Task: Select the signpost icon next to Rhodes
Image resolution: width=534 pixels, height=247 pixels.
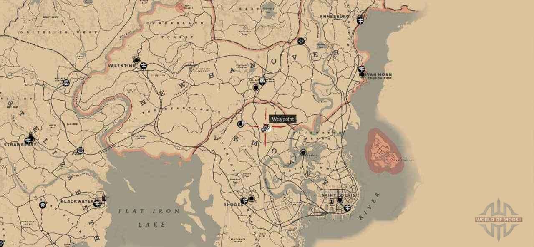Action: tap(244, 200)
